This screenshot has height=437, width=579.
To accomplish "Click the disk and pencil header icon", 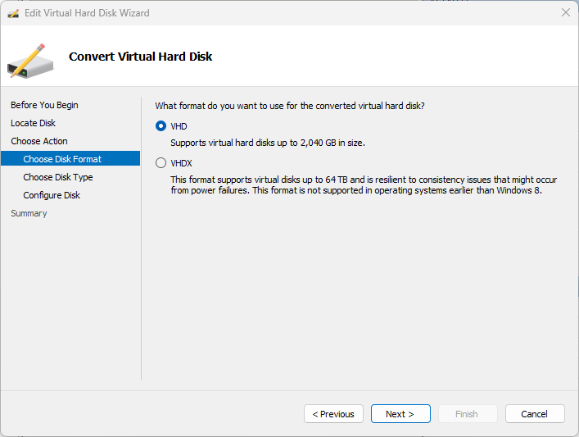I will tap(30, 61).
